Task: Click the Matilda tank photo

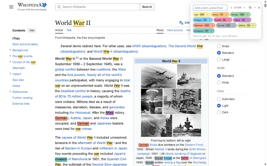Action: pos(189,76)
